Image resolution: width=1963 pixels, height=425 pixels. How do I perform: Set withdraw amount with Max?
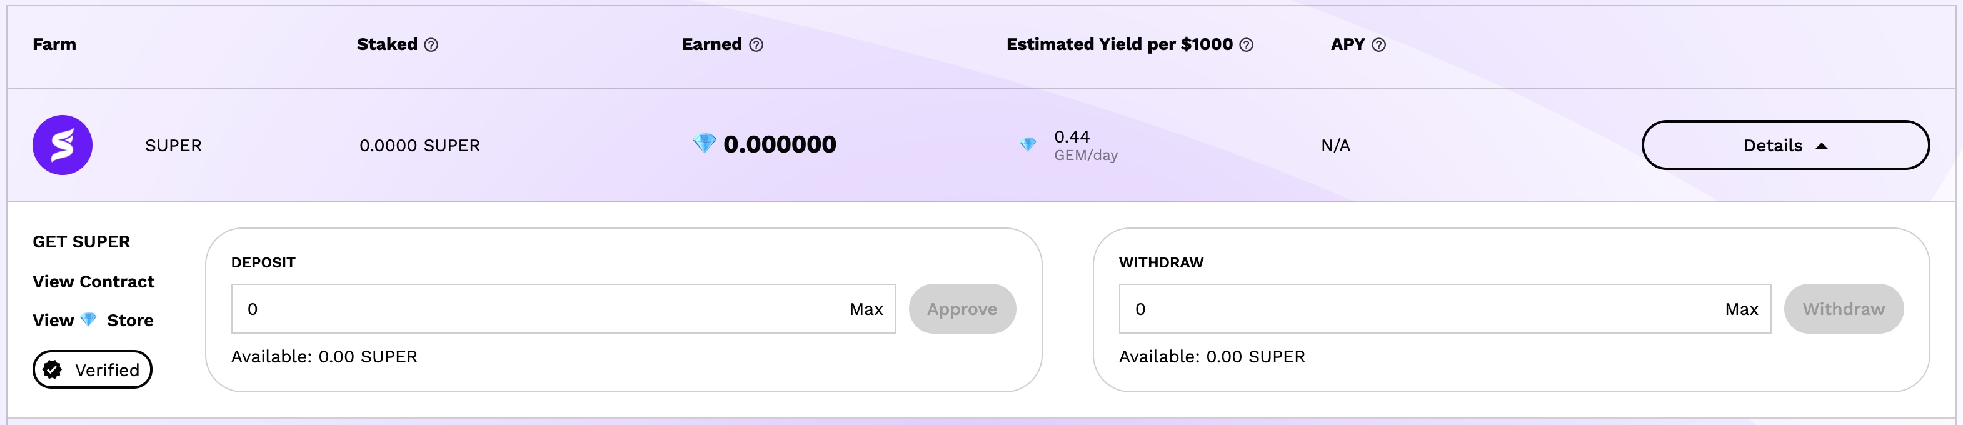click(1740, 309)
